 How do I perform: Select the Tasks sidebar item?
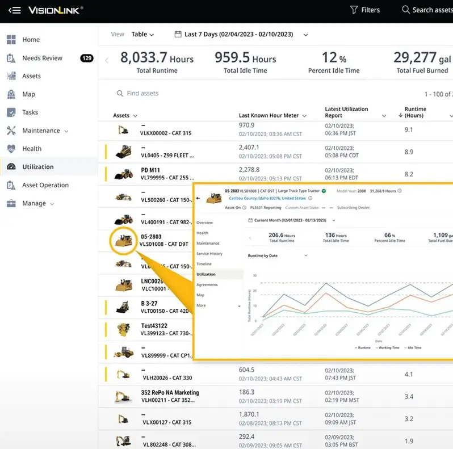[x=30, y=112]
